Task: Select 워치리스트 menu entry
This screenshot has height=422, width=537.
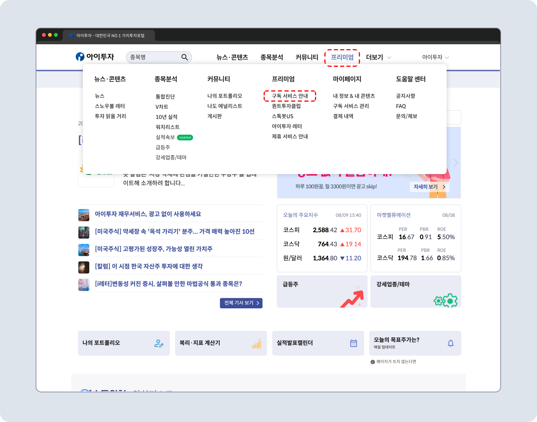Action: point(168,127)
